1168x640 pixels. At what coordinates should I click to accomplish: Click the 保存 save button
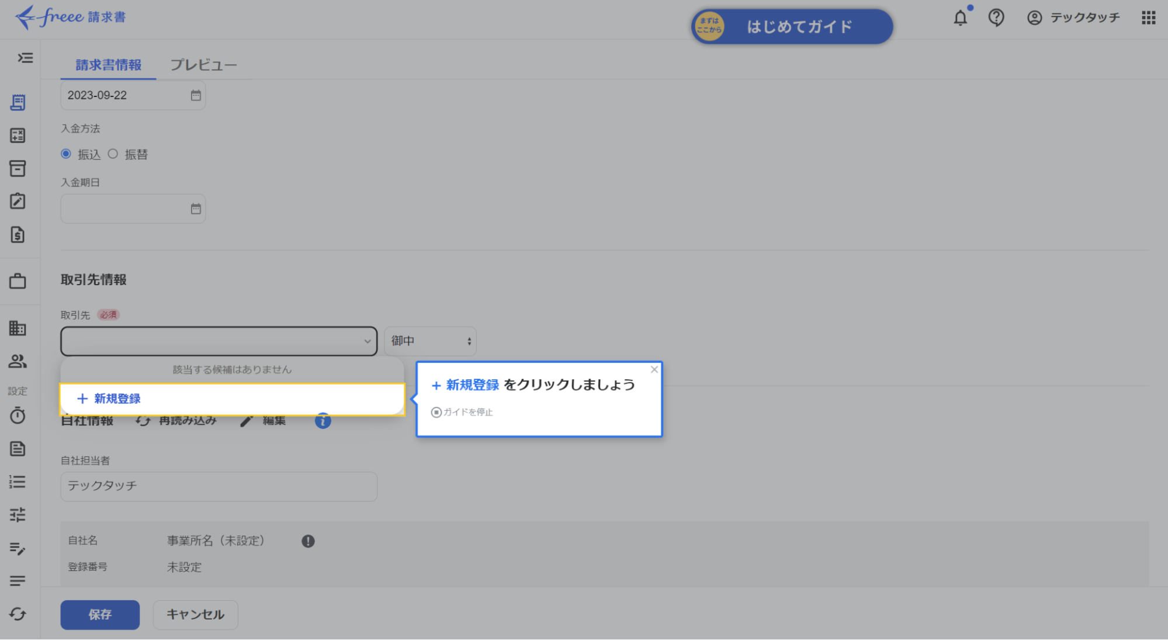click(99, 614)
